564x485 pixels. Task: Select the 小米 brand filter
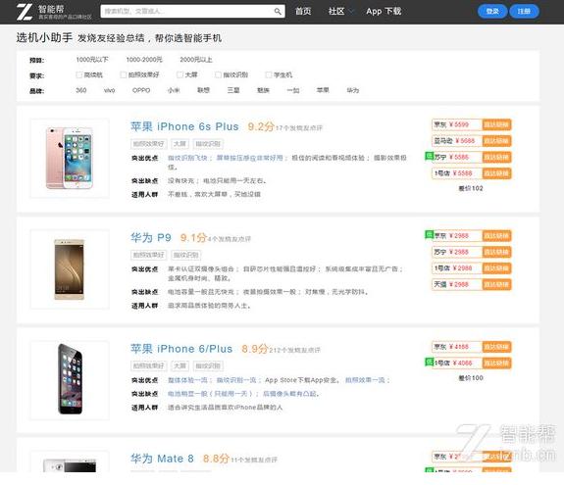click(174, 90)
